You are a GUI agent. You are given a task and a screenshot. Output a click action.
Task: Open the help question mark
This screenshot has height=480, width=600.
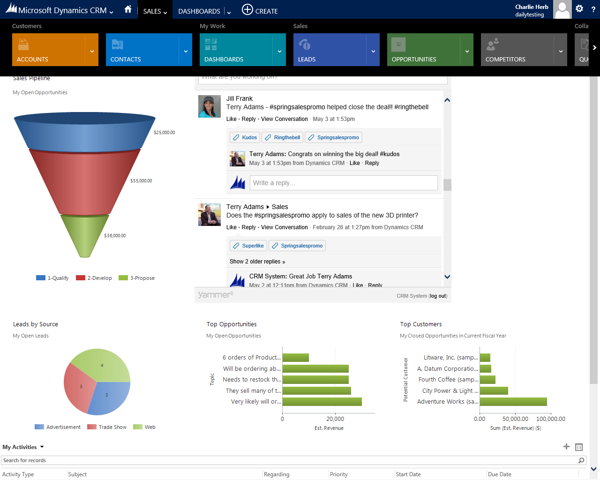click(x=593, y=9)
